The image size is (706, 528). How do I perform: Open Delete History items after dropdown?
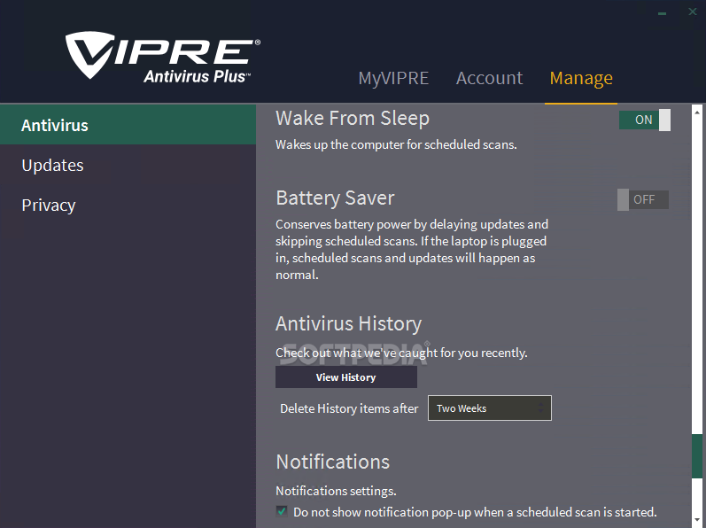point(490,408)
